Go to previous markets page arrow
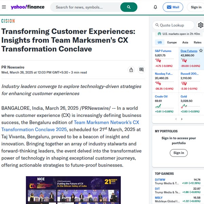 click(176, 119)
